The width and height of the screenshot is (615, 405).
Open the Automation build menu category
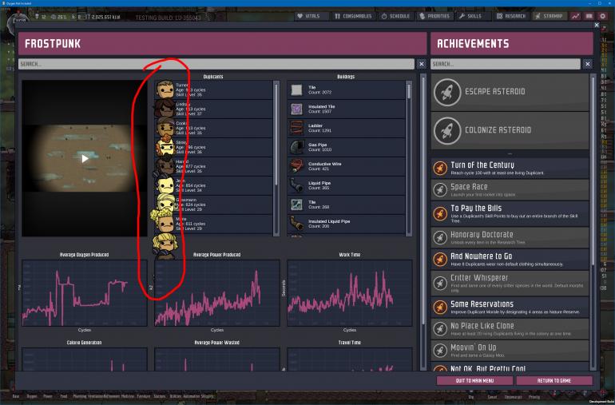(x=191, y=397)
